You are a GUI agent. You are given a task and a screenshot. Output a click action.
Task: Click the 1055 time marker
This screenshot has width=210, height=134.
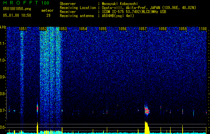[x=103, y=28]
